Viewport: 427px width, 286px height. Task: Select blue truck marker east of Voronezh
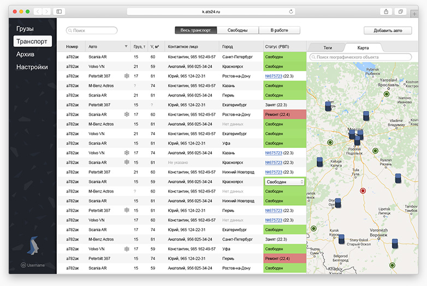pyautogui.click(x=395, y=243)
